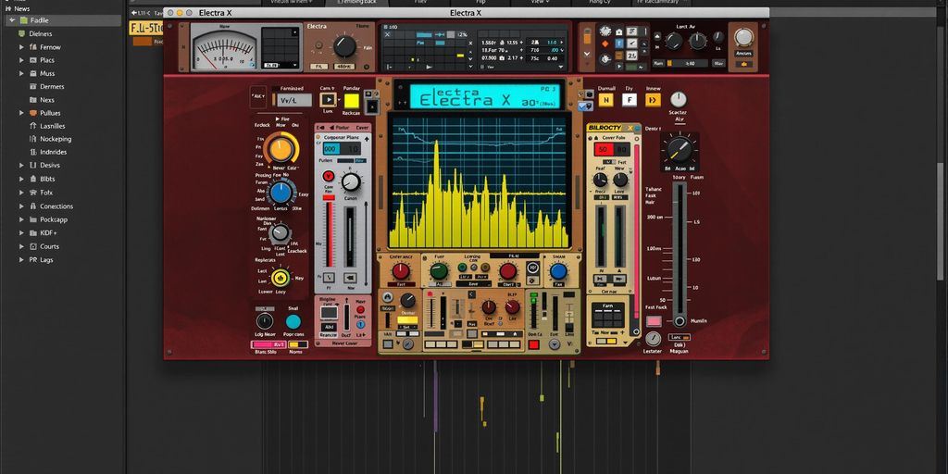Click the teal round Snal button

click(x=293, y=322)
